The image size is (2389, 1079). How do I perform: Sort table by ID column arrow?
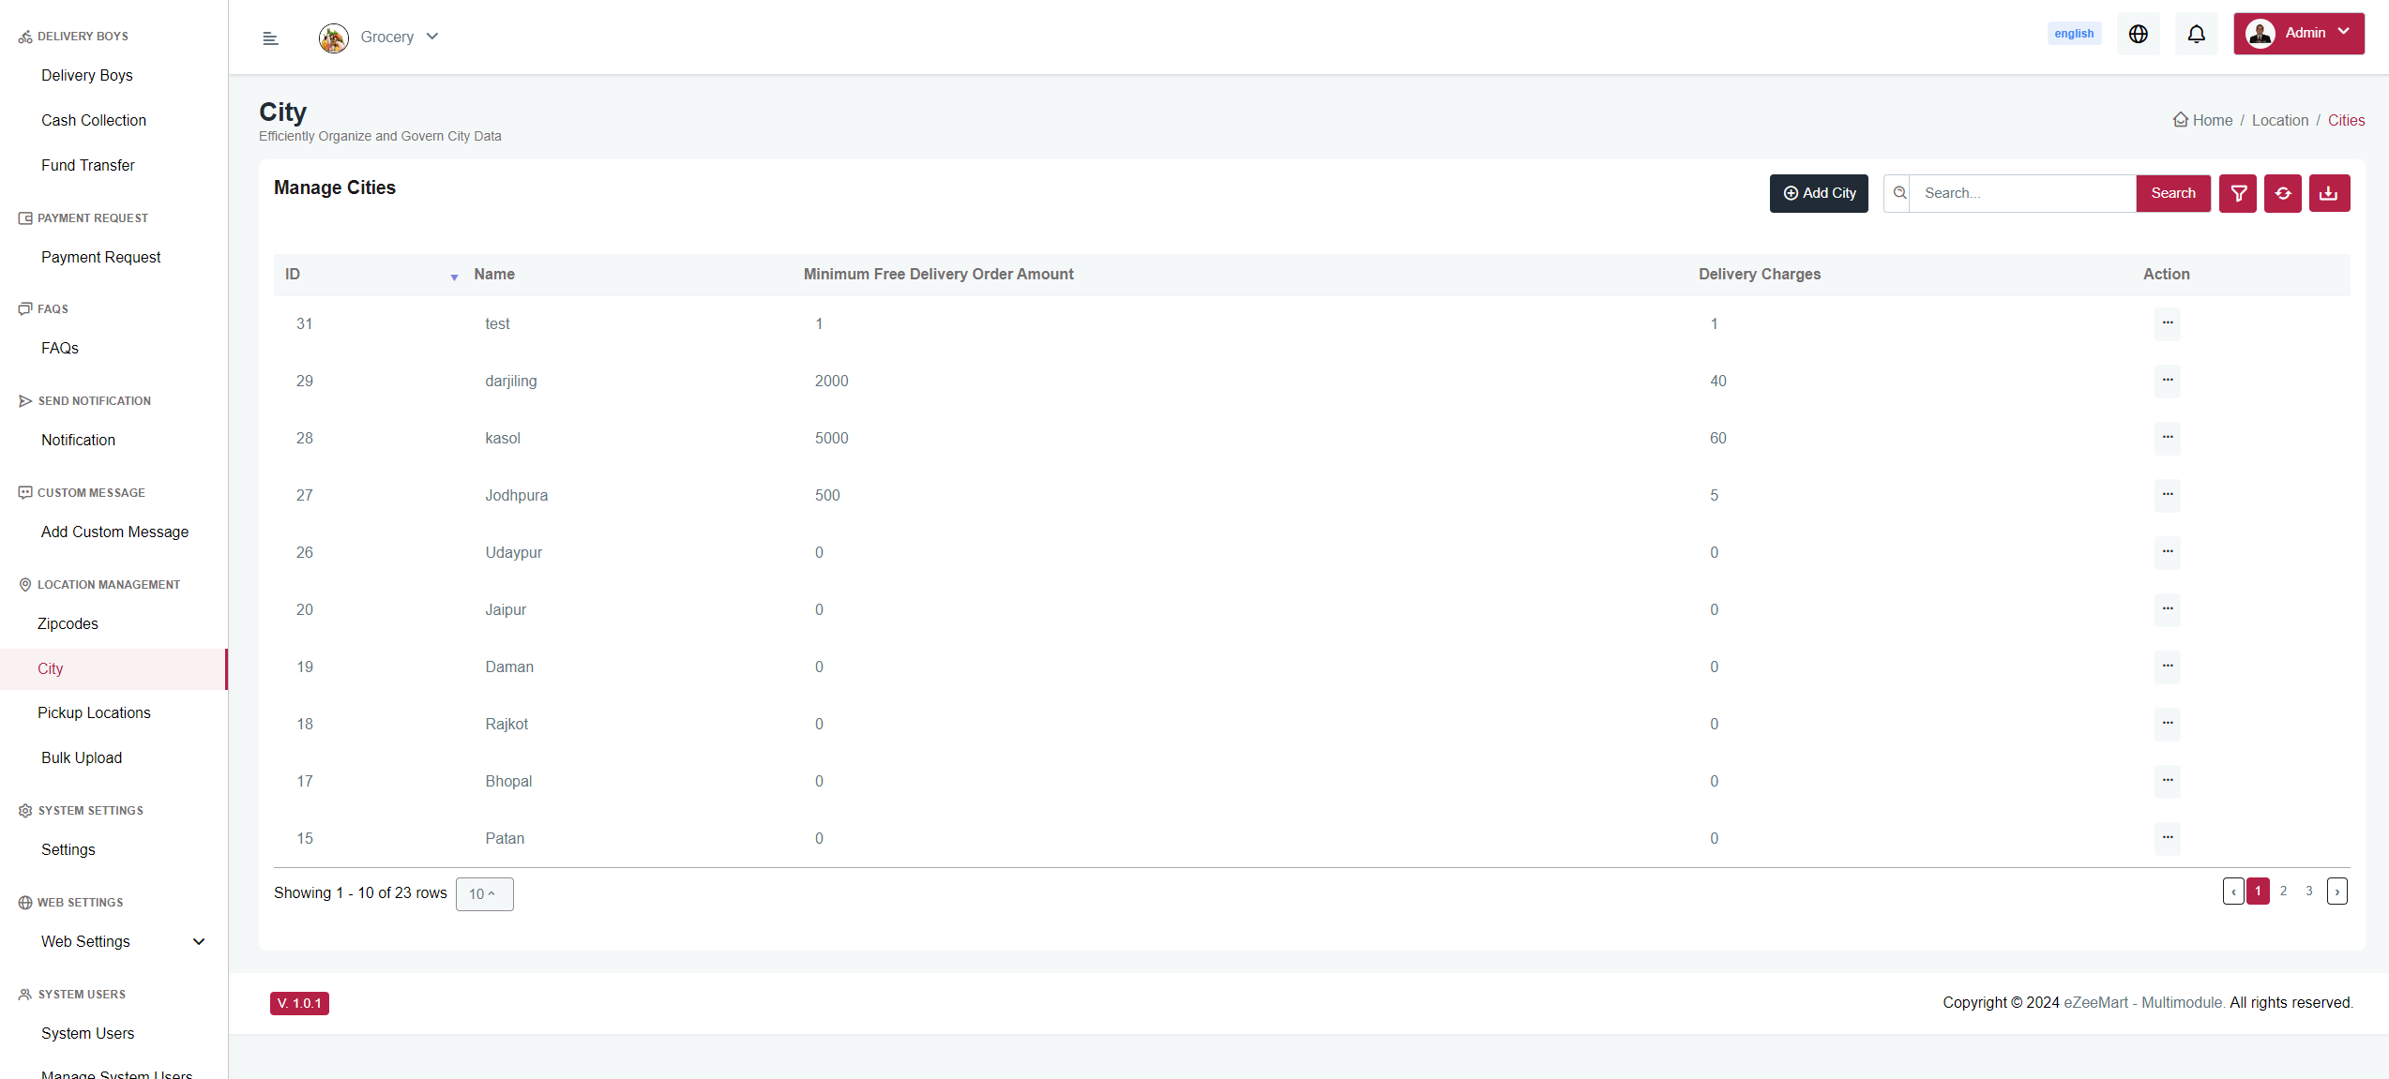454,277
